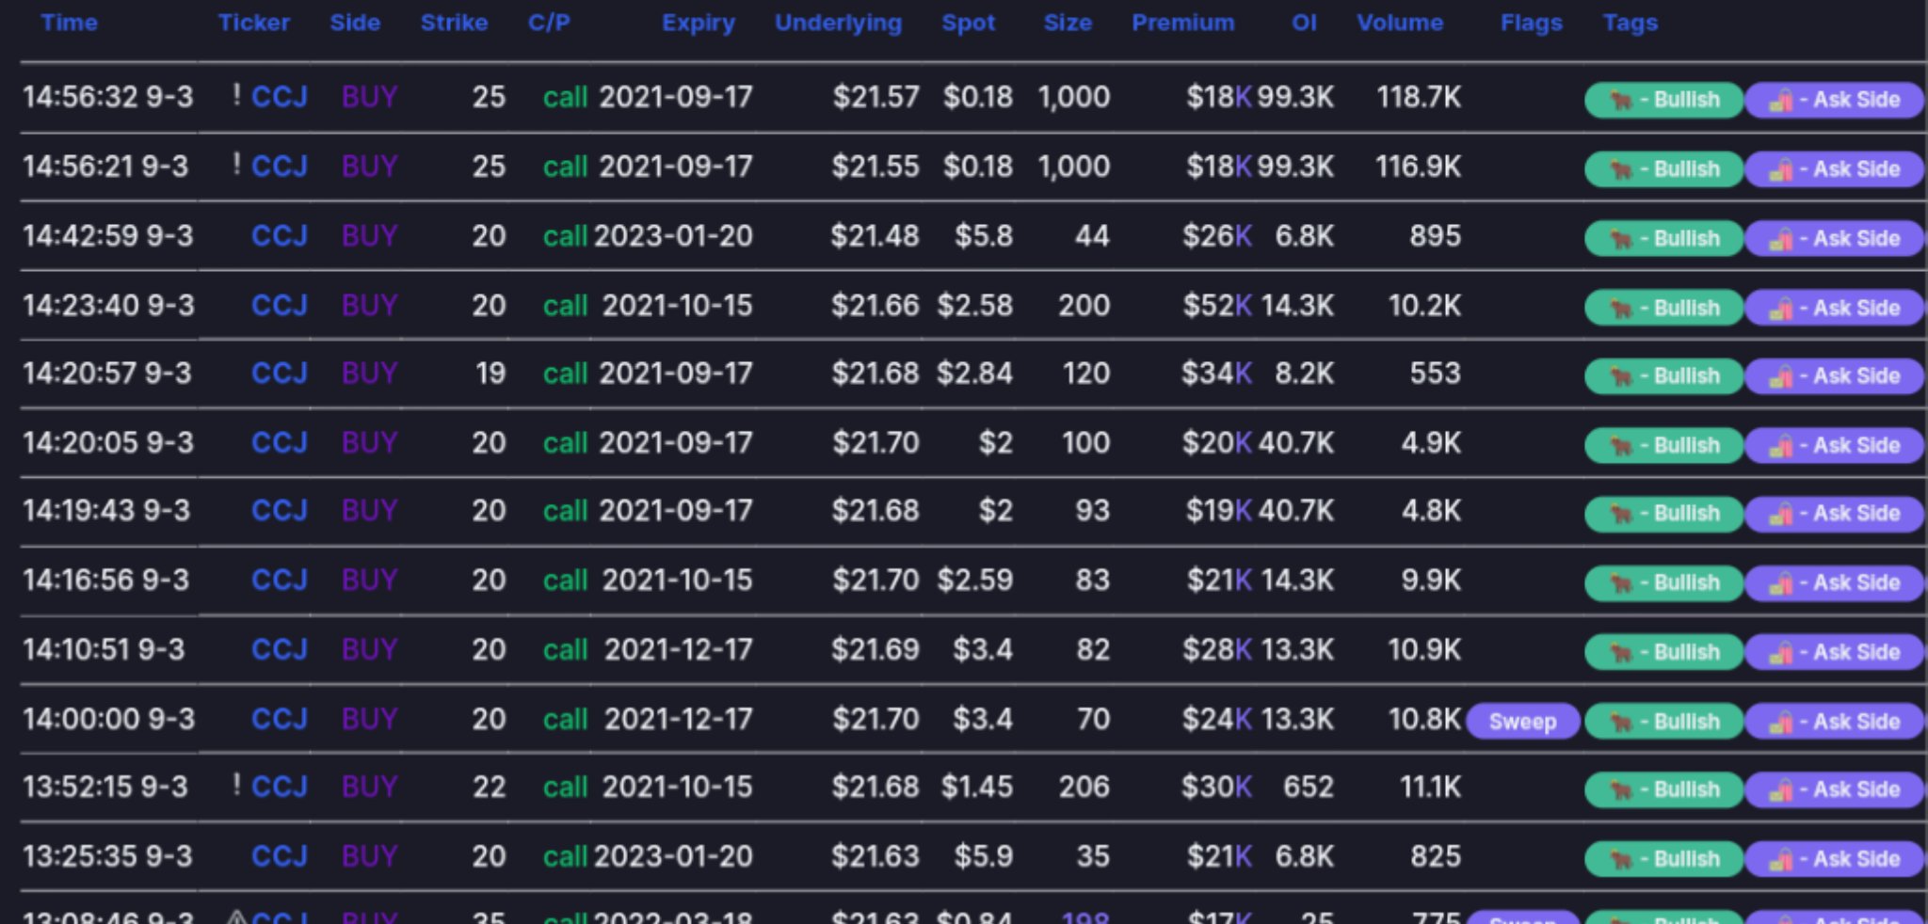
Task: Click the warning triangle icon on the bottom row
Action: click(x=237, y=916)
